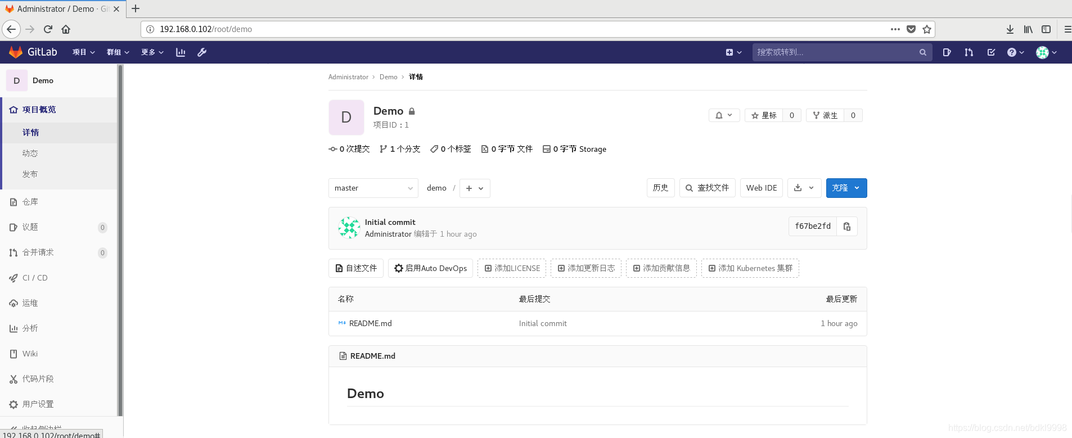Click Administrator in the breadcrumb
Viewport: 1072px width, 438px height.
click(348, 77)
